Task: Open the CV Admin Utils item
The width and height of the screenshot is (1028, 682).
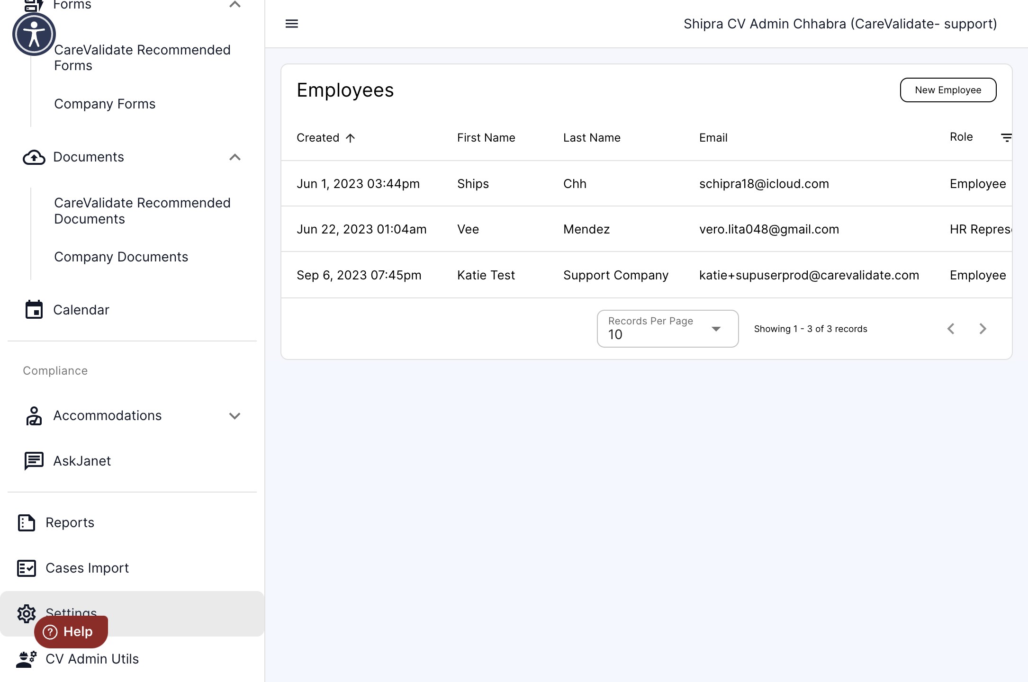Action: point(92,659)
